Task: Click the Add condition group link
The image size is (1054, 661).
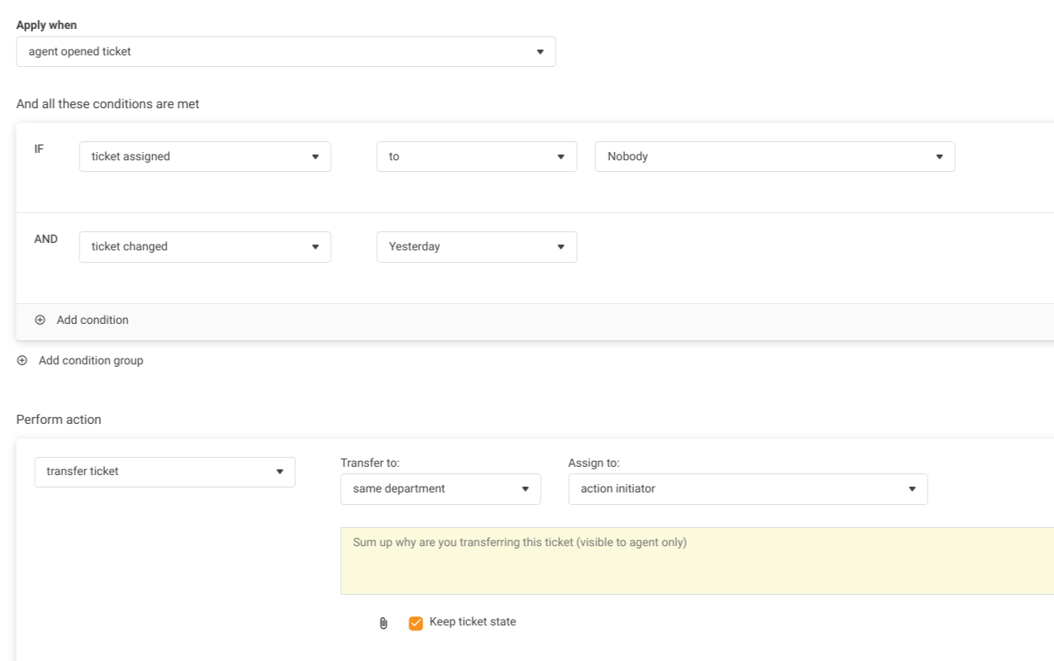Action: [91, 360]
